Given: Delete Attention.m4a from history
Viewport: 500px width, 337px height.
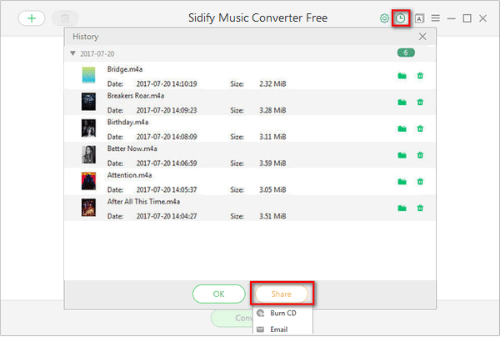Looking at the screenshot, I should [420, 182].
